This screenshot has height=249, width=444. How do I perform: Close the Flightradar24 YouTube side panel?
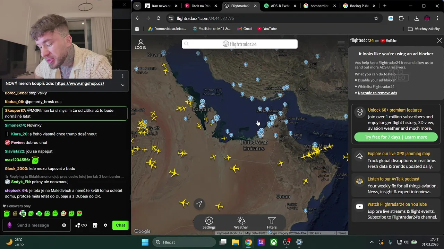point(439,40)
